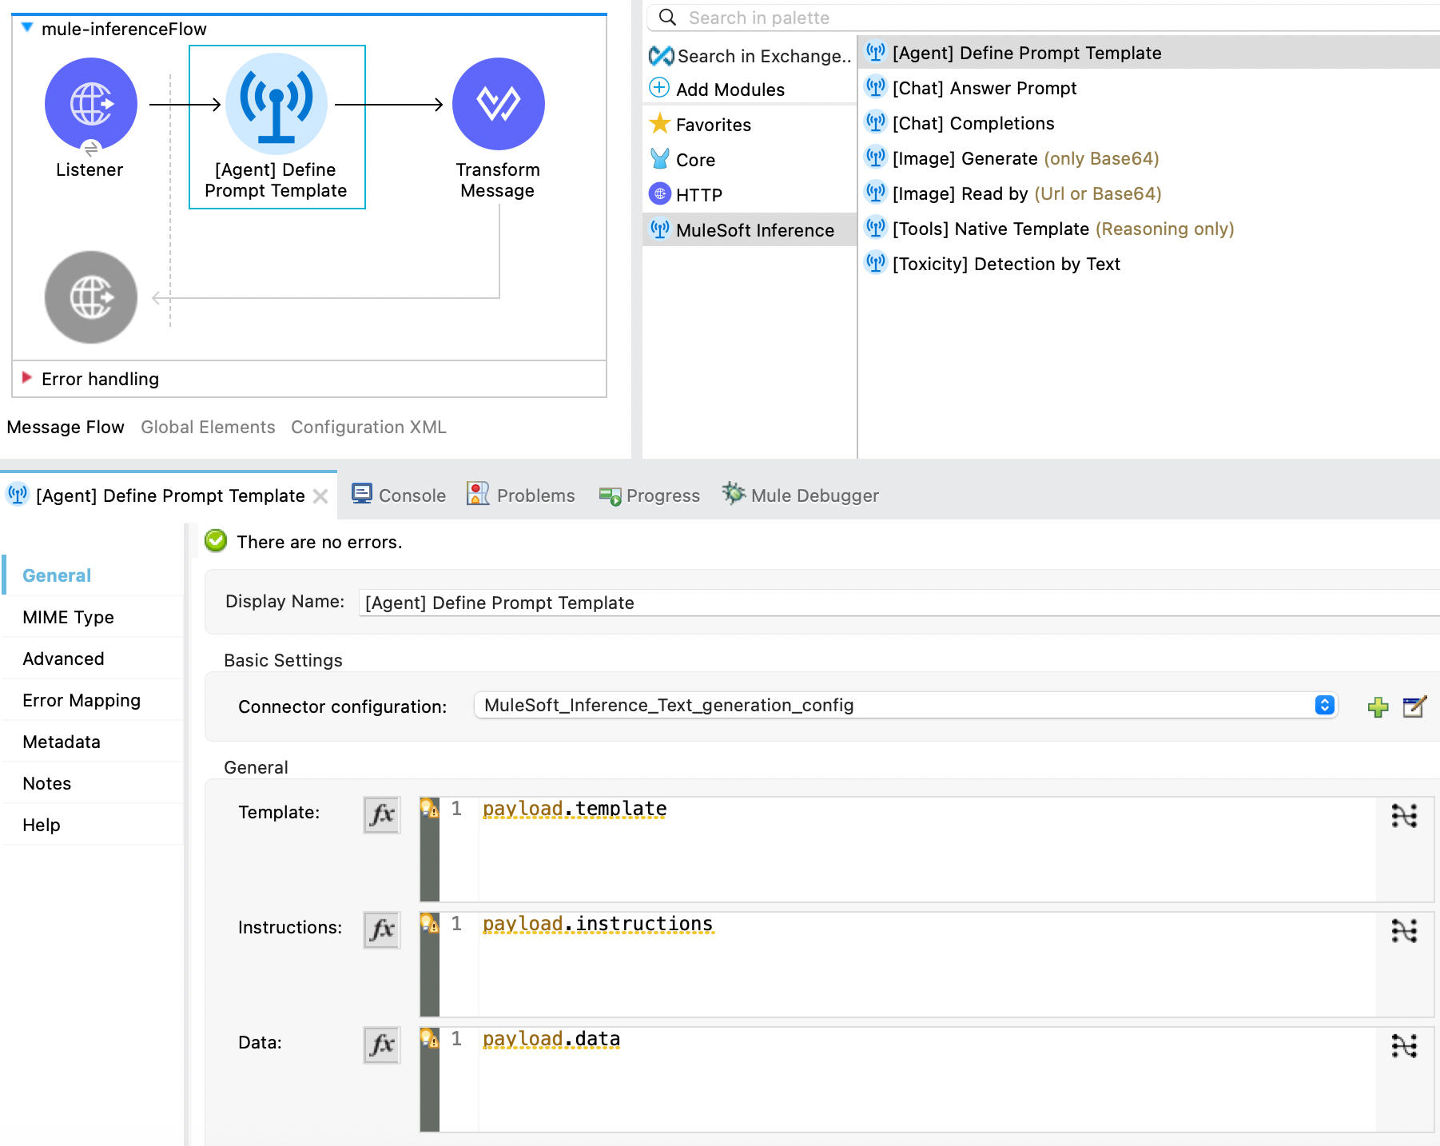Edit the connector configuration

tap(1414, 706)
